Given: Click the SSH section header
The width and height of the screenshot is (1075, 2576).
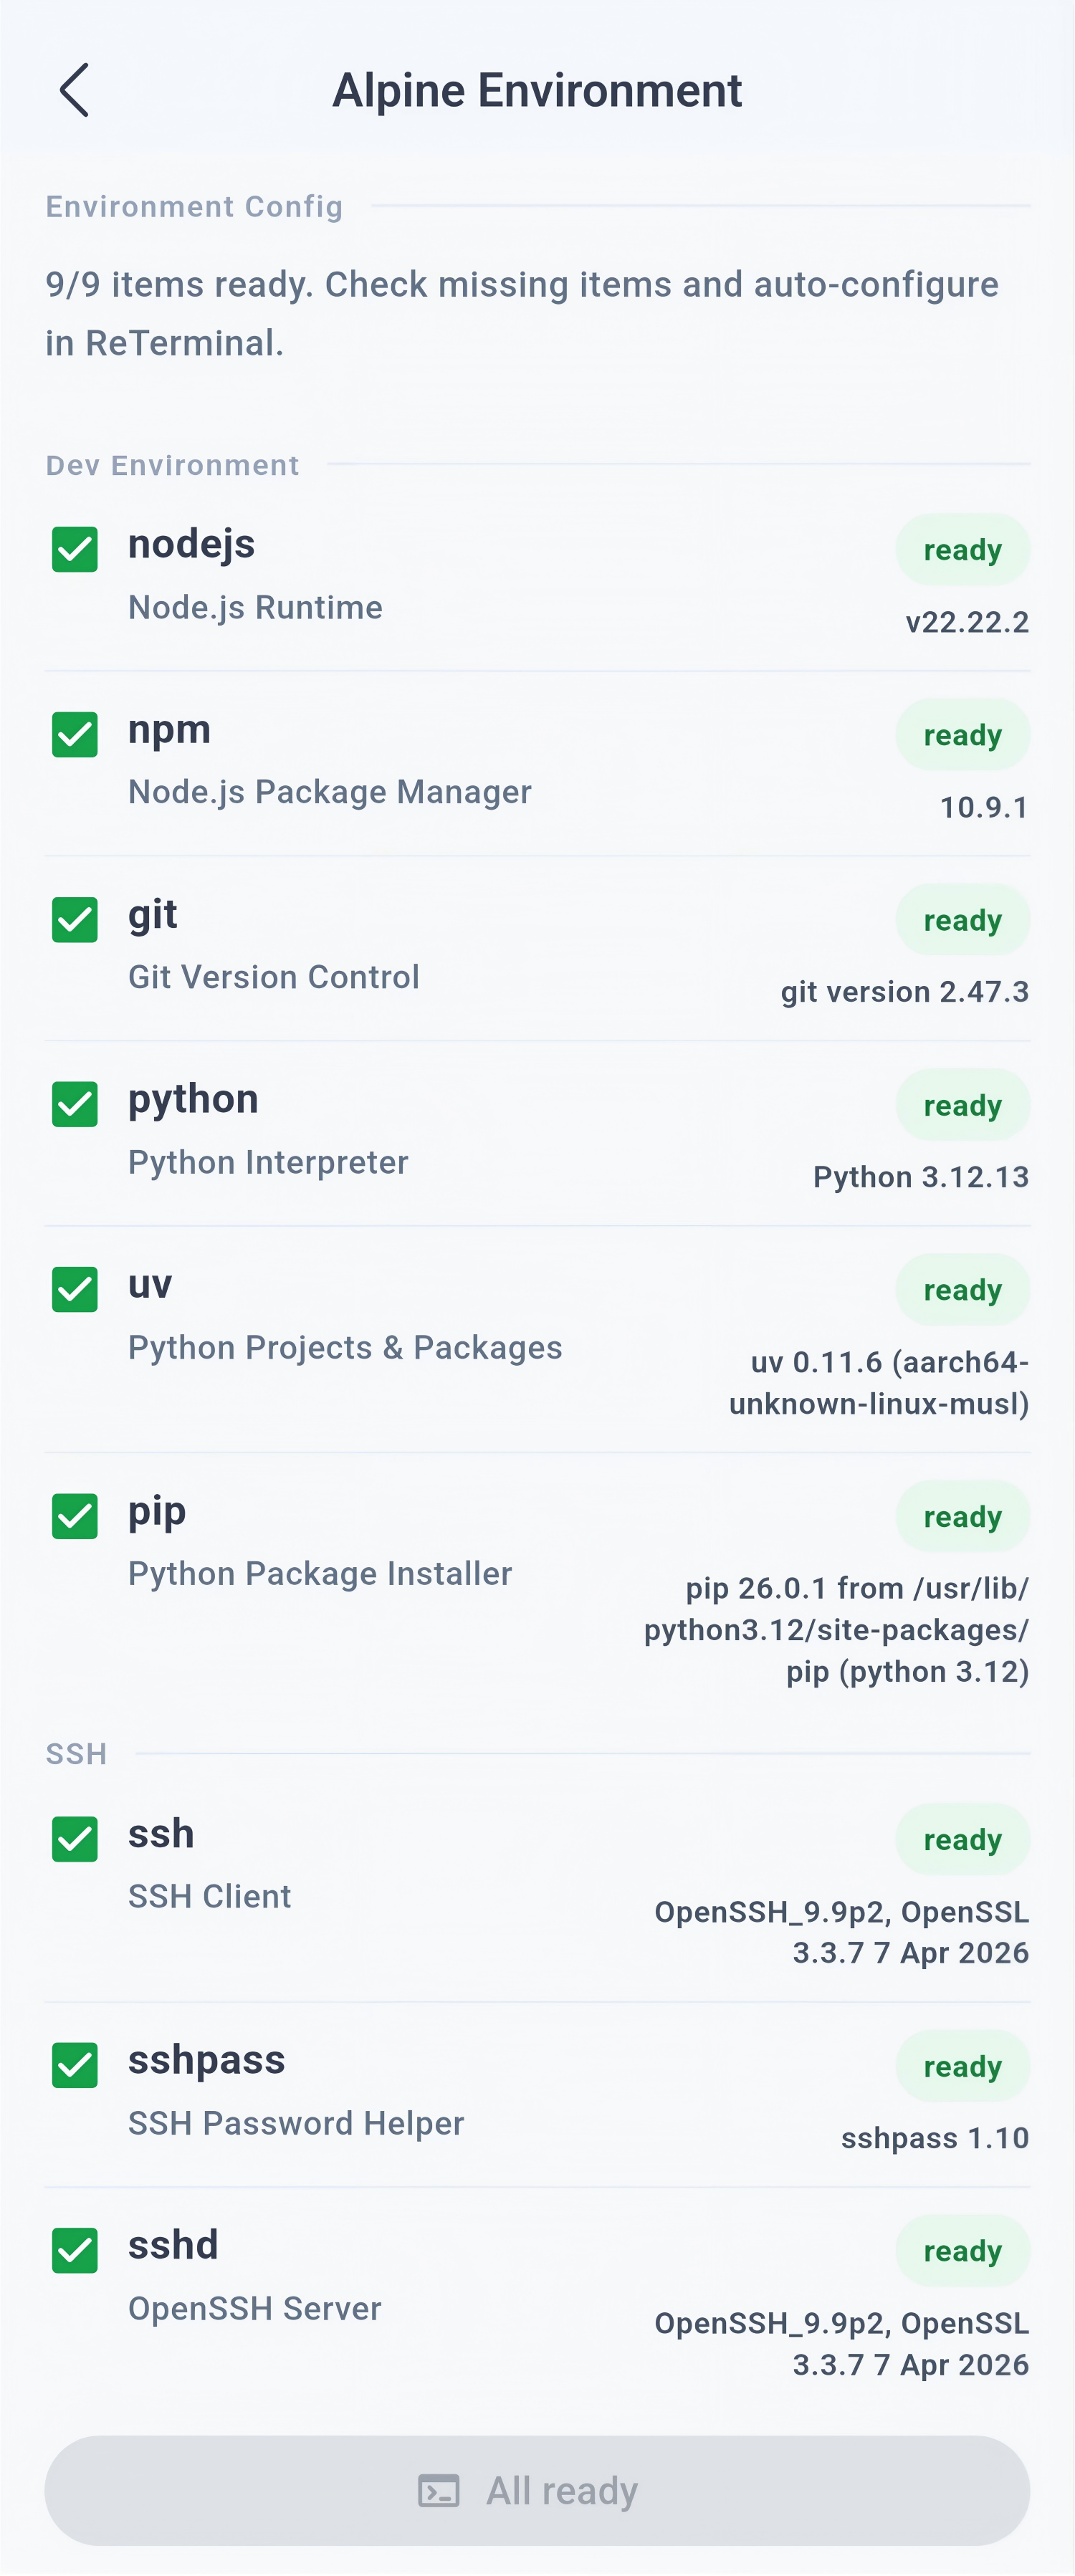Looking at the screenshot, I should (x=76, y=1754).
